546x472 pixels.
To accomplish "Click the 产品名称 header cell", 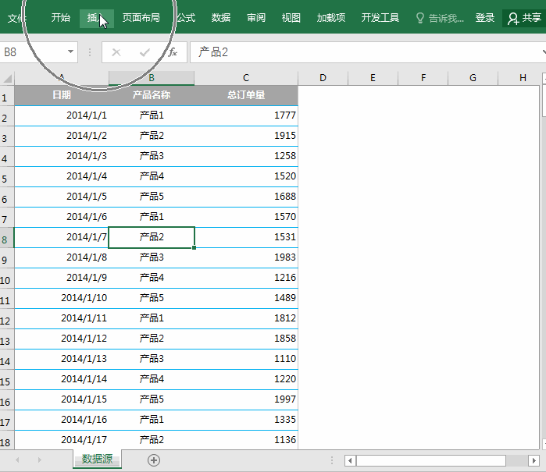I will coord(152,95).
